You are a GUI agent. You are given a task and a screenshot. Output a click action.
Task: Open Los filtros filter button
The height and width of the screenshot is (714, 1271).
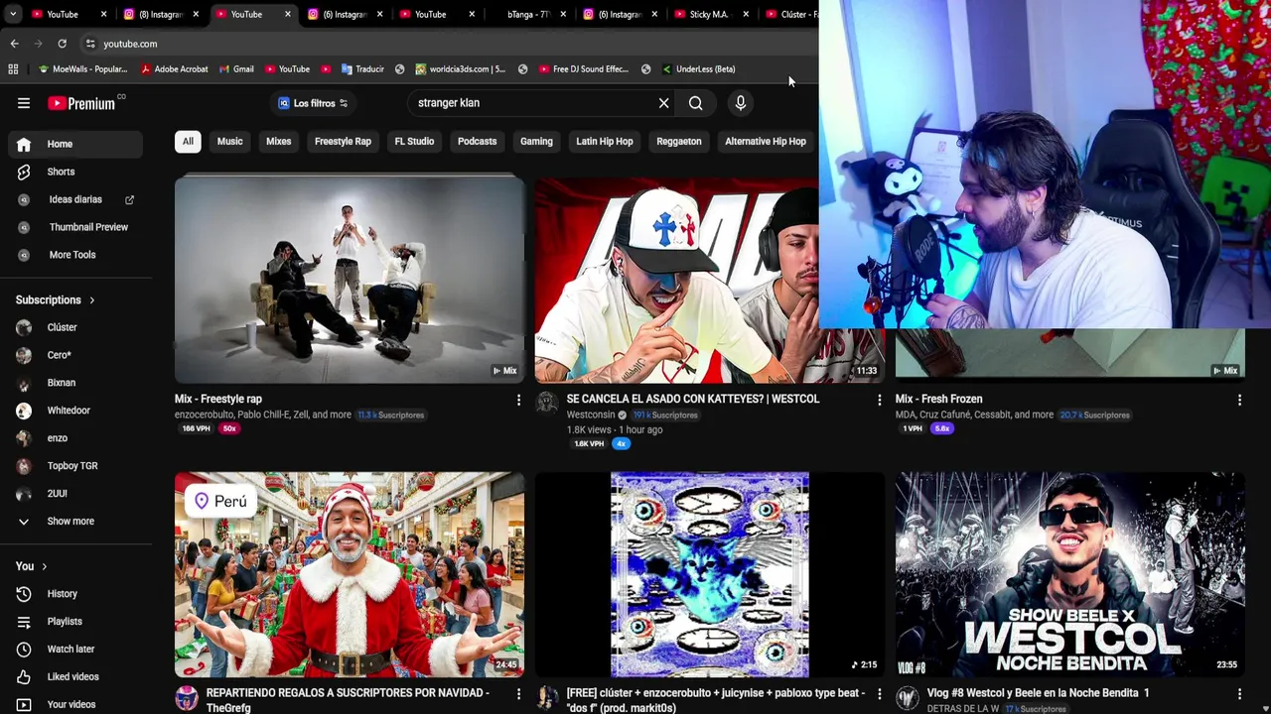(x=313, y=103)
